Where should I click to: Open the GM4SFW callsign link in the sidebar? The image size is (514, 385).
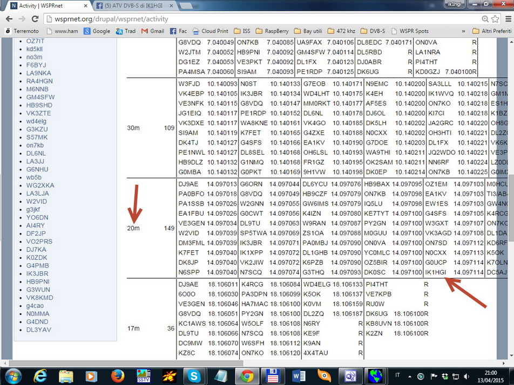[40, 97]
